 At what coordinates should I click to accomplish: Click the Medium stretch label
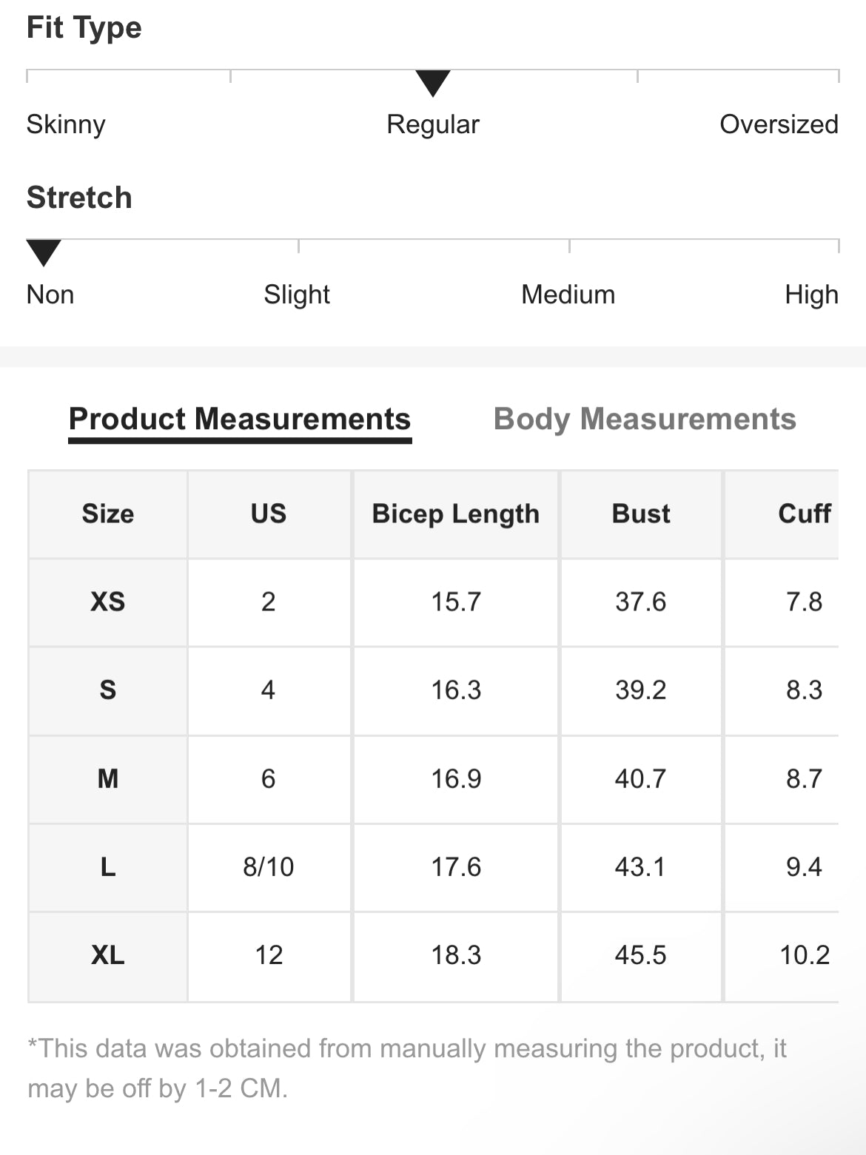pyautogui.click(x=568, y=294)
